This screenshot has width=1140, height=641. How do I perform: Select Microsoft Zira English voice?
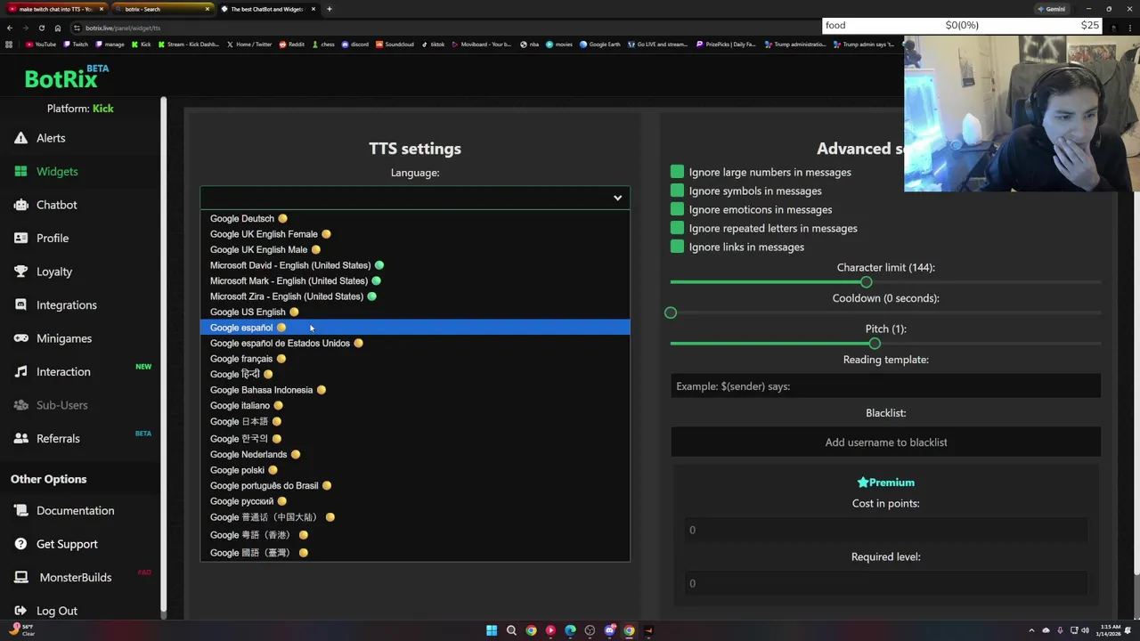pyautogui.click(x=415, y=296)
